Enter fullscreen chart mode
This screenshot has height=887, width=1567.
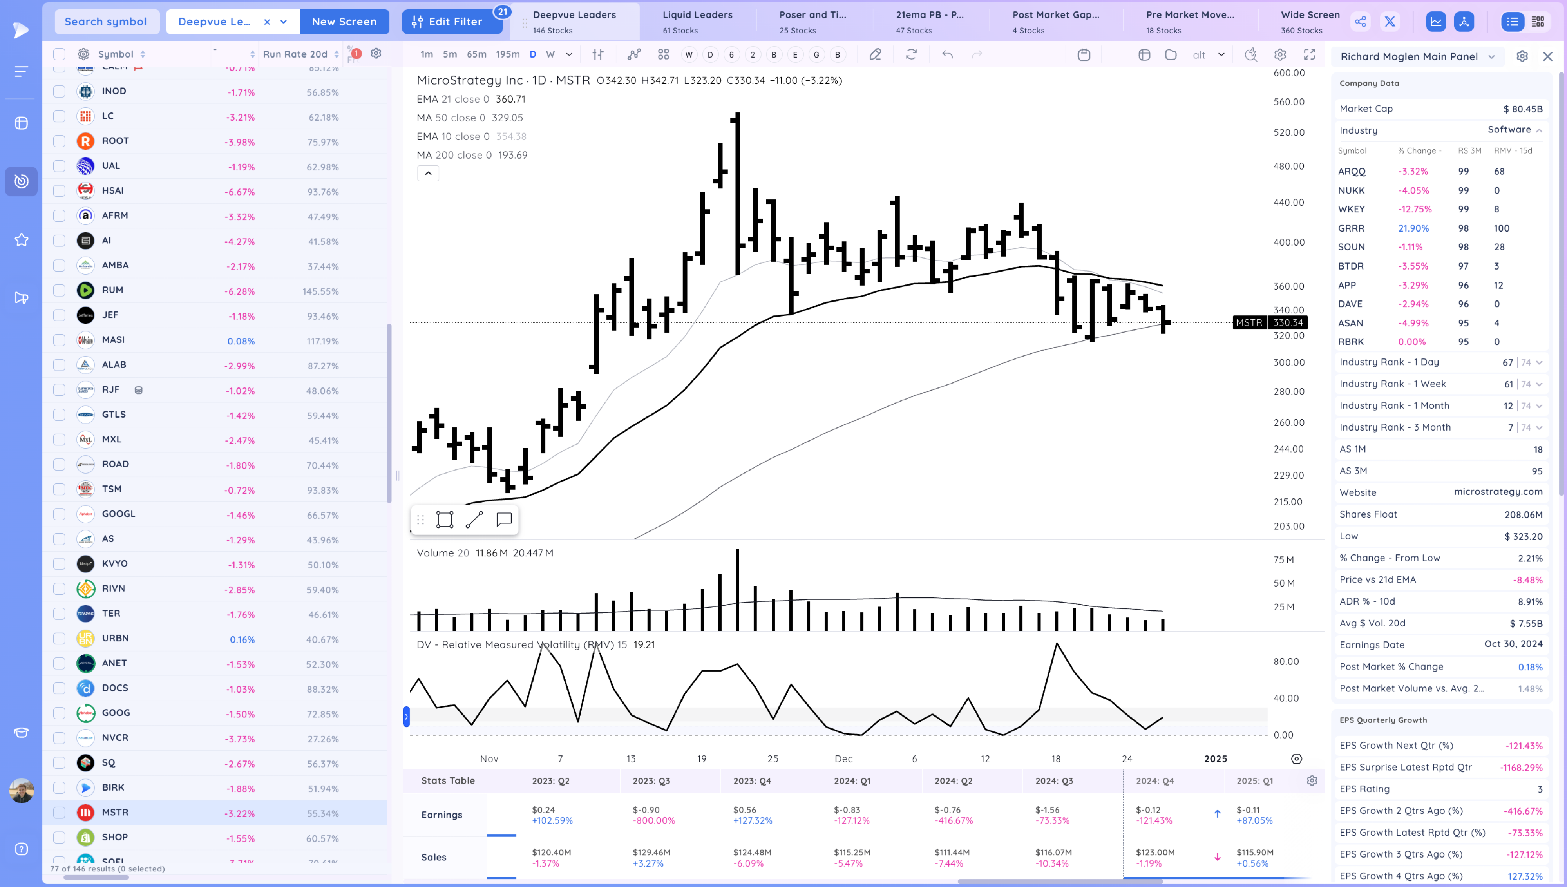[x=1309, y=55]
